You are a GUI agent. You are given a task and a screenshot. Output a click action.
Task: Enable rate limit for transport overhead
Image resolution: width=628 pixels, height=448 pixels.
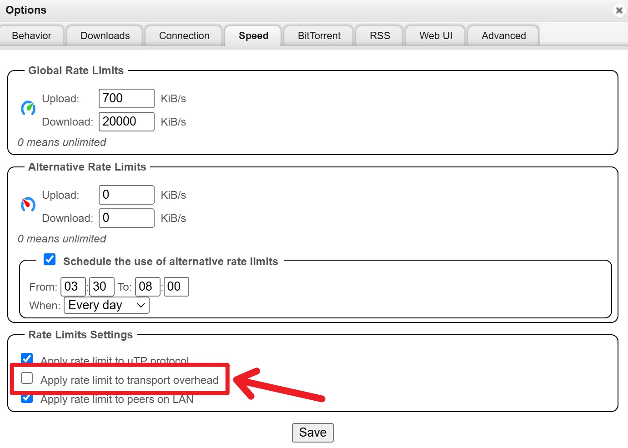pyautogui.click(x=27, y=378)
